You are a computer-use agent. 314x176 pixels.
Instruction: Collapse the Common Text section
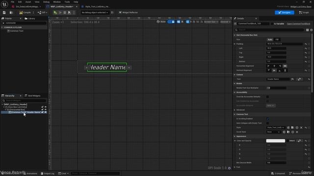235,114
